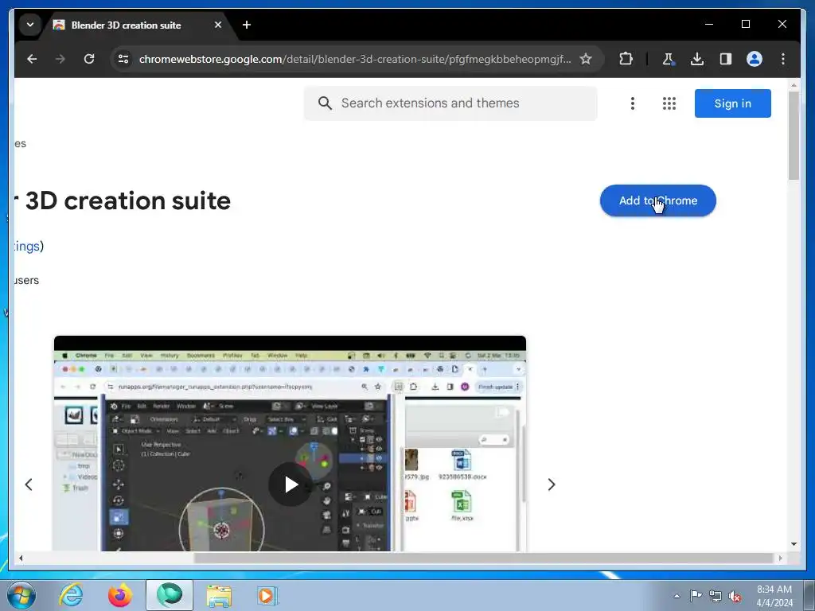The height and width of the screenshot is (611, 815).
Task: Open the Chrome profile avatar
Action: click(x=755, y=59)
